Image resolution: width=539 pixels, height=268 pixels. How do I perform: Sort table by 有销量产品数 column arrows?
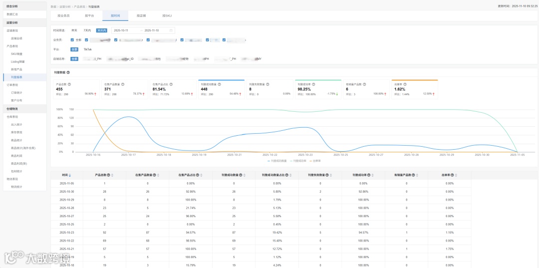pos(418,175)
